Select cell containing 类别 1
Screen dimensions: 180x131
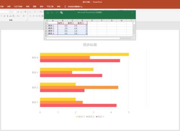point(53,26)
